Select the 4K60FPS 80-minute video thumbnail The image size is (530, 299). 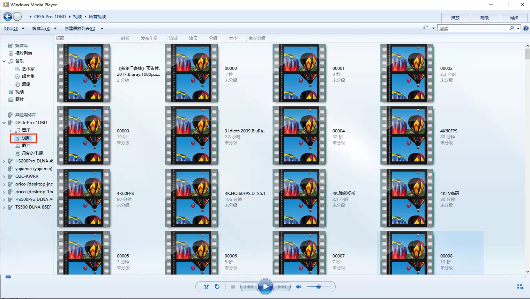407,136
